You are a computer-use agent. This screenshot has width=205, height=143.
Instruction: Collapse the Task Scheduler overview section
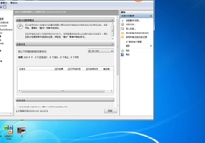pyautogui.click(x=112, y=20)
